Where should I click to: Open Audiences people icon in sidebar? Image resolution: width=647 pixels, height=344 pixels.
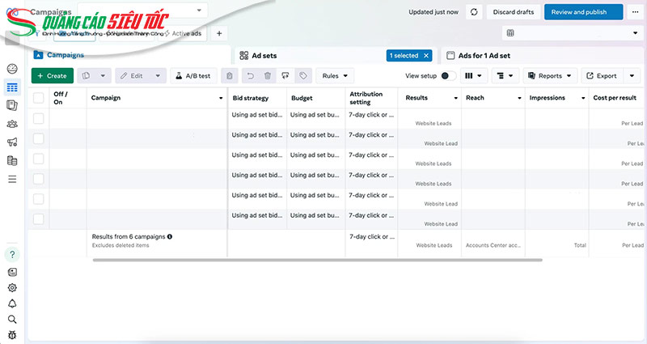(12, 124)
